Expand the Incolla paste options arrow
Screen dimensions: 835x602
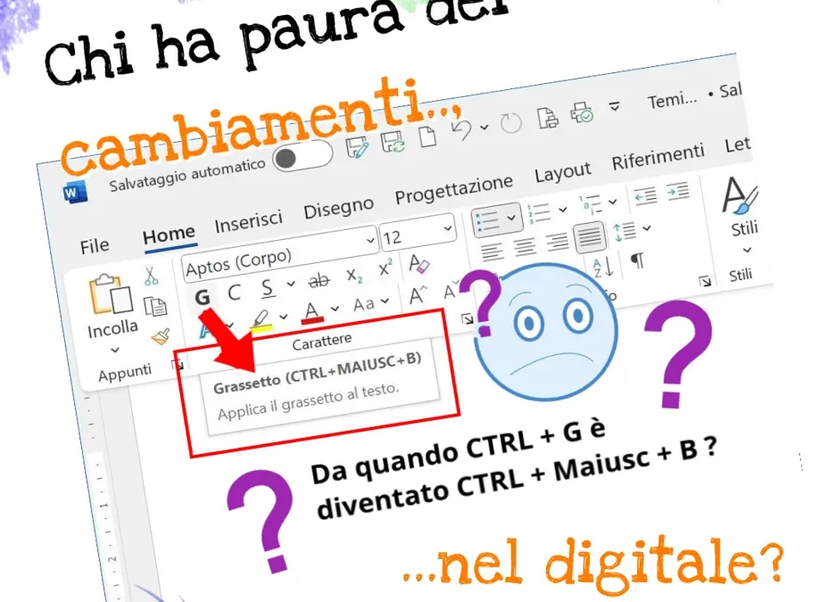tap(114, 350)
